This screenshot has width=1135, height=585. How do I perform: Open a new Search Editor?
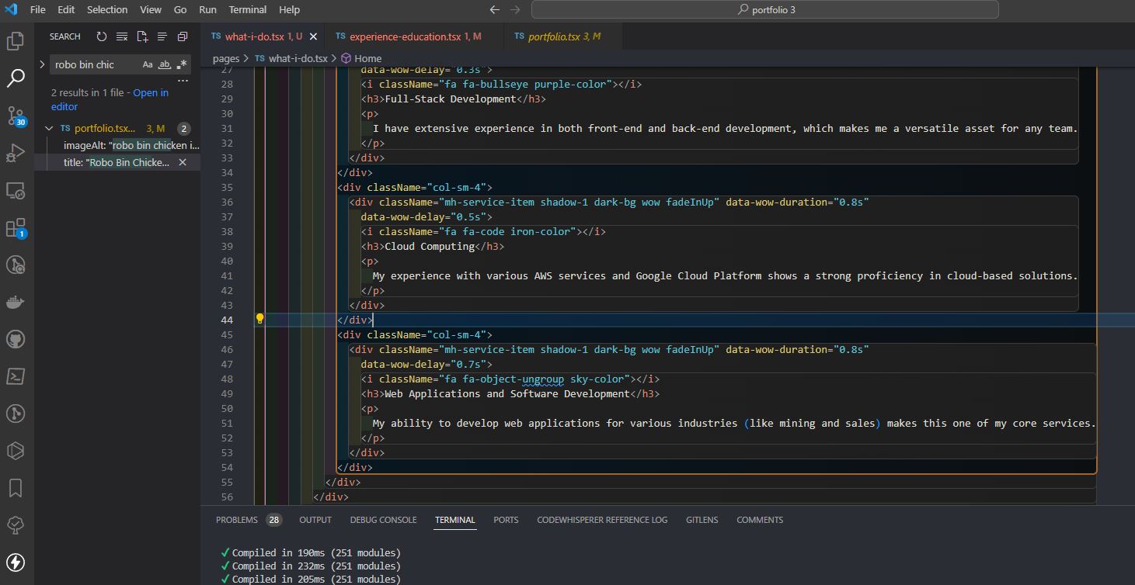click(141, 36)
